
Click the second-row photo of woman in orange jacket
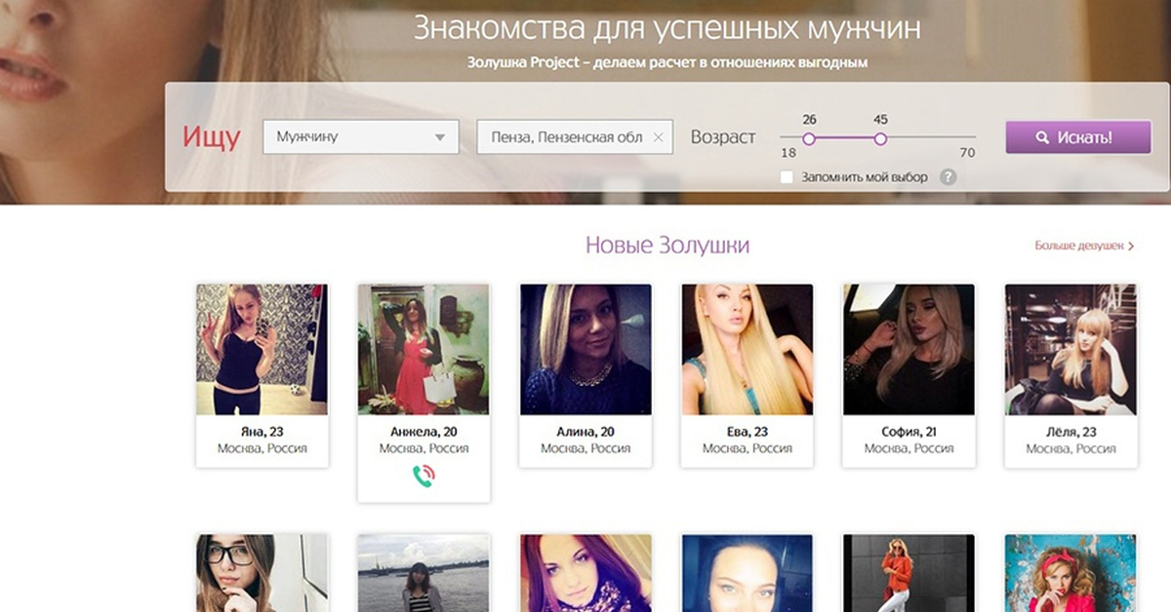coord(909,573)
